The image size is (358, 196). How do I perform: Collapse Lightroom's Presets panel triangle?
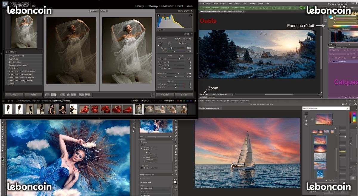pos(7,52)
